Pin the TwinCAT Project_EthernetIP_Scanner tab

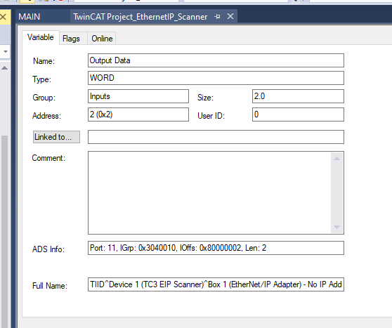click(217, 16)
